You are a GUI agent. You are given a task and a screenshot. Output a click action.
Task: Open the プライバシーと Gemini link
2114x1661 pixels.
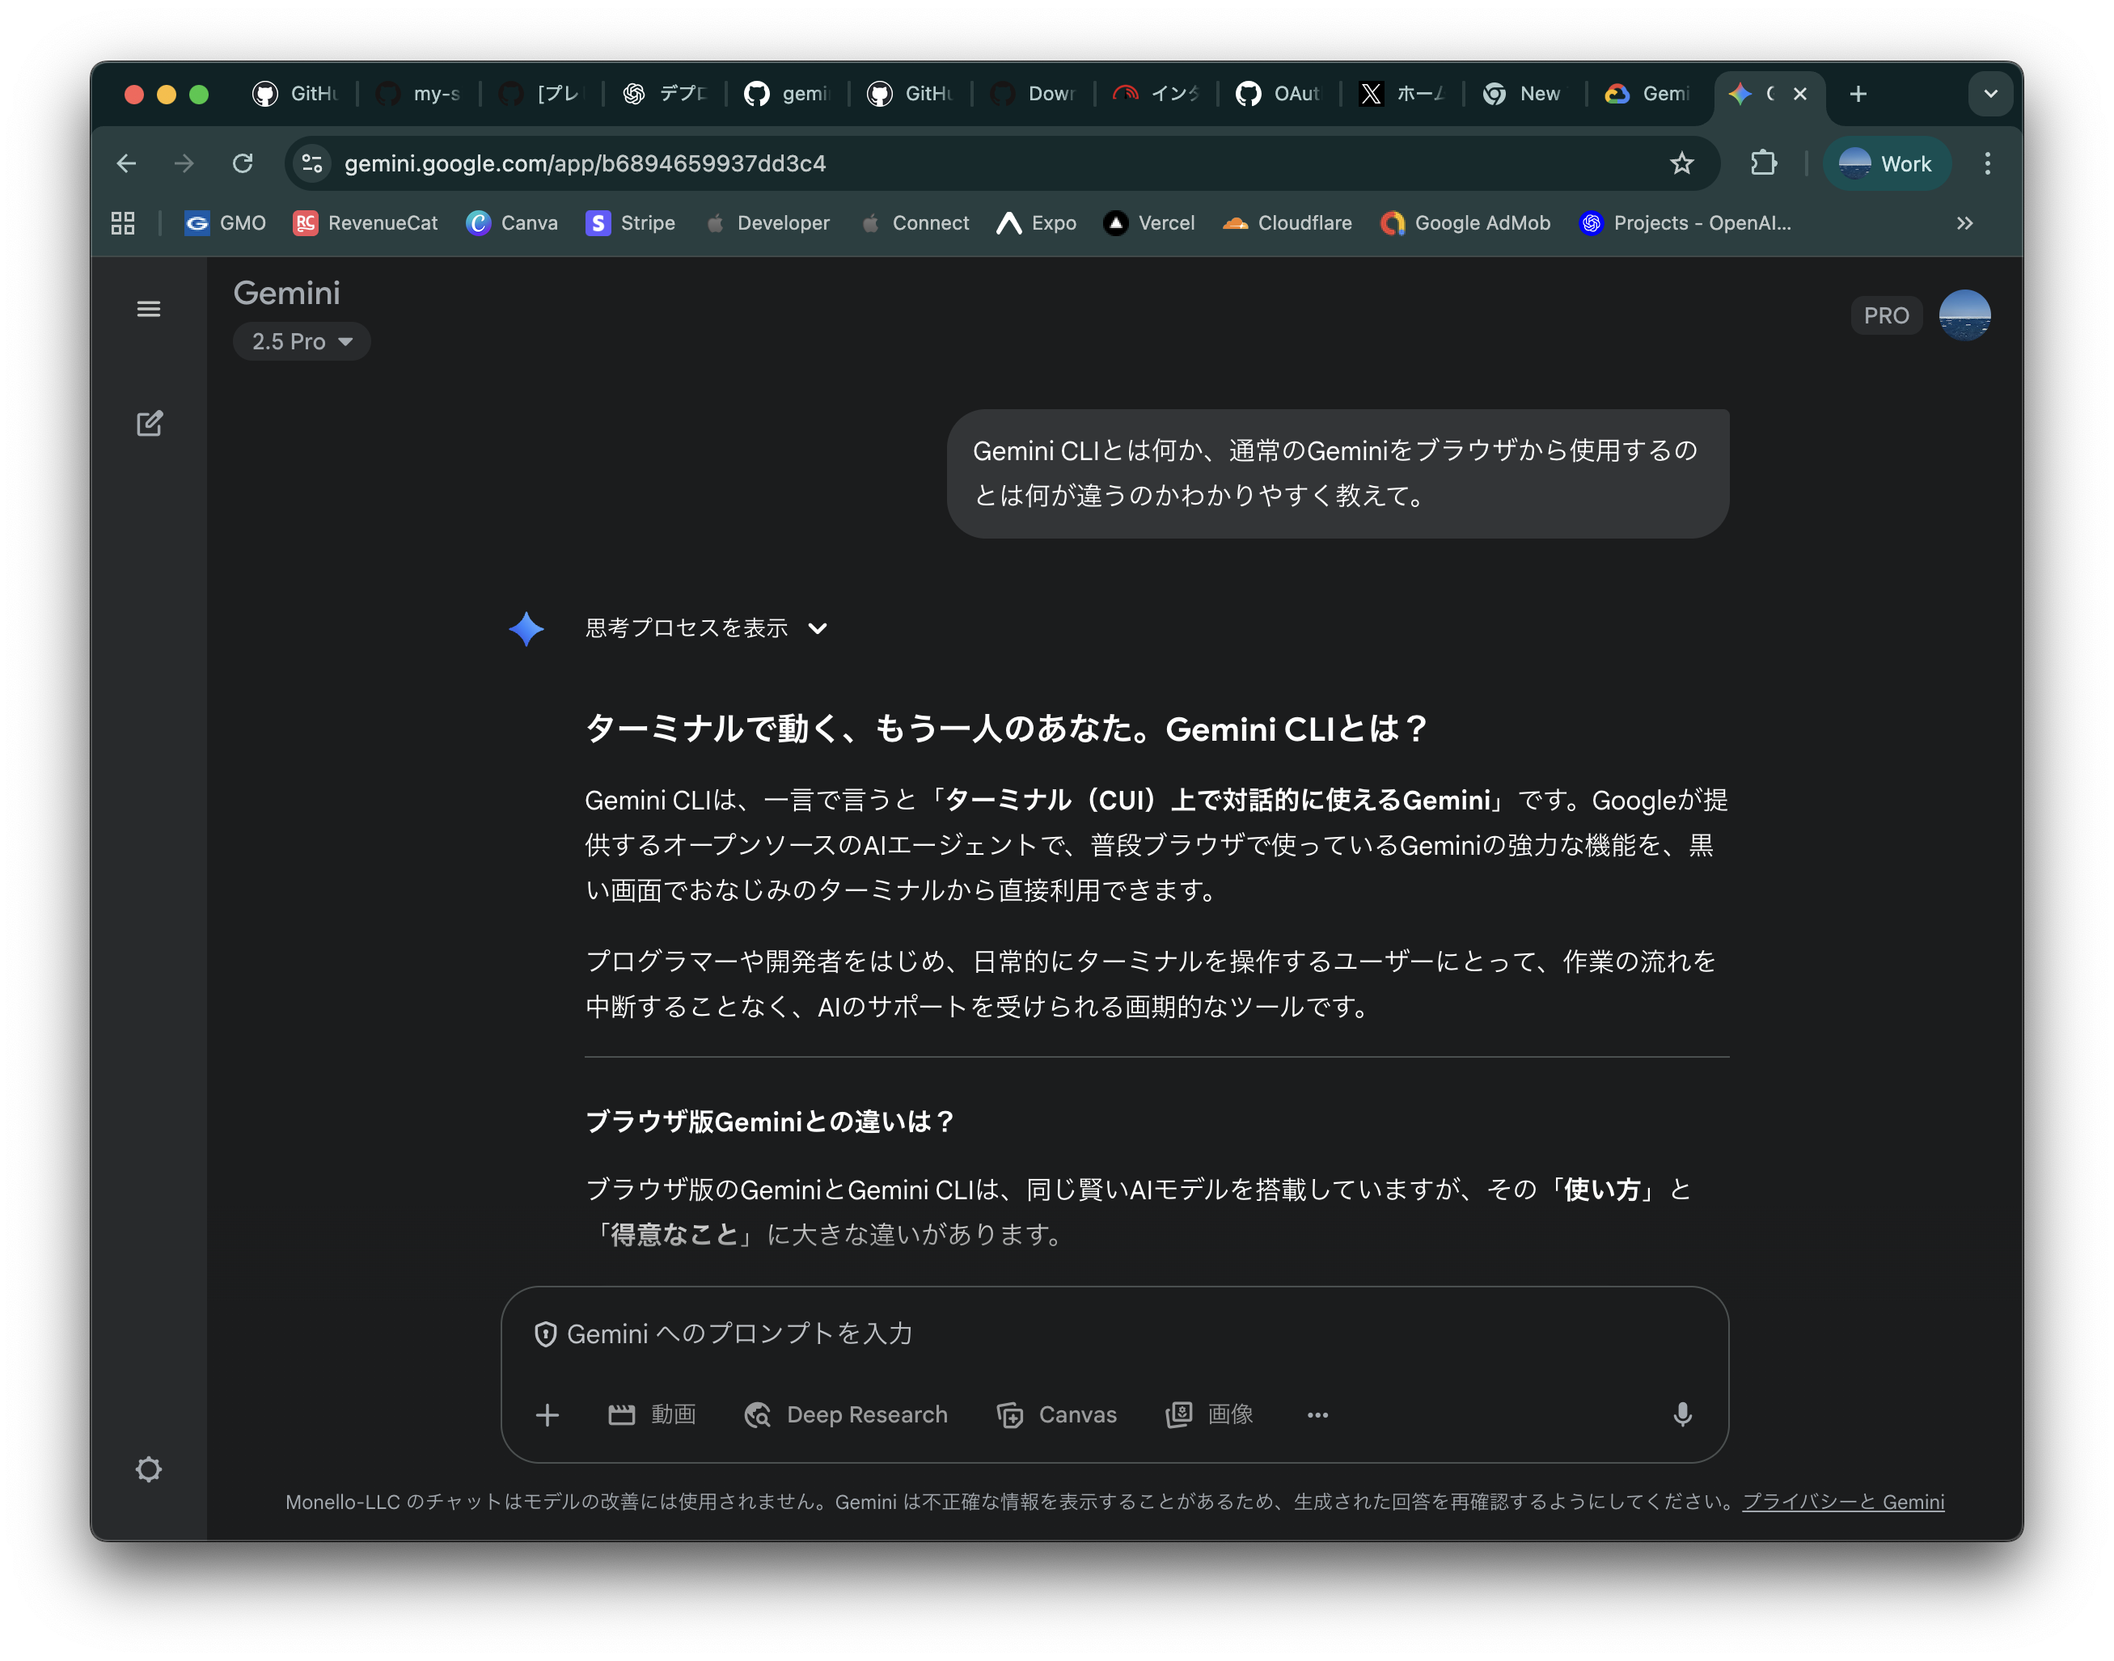[x=1843, y=1502]
